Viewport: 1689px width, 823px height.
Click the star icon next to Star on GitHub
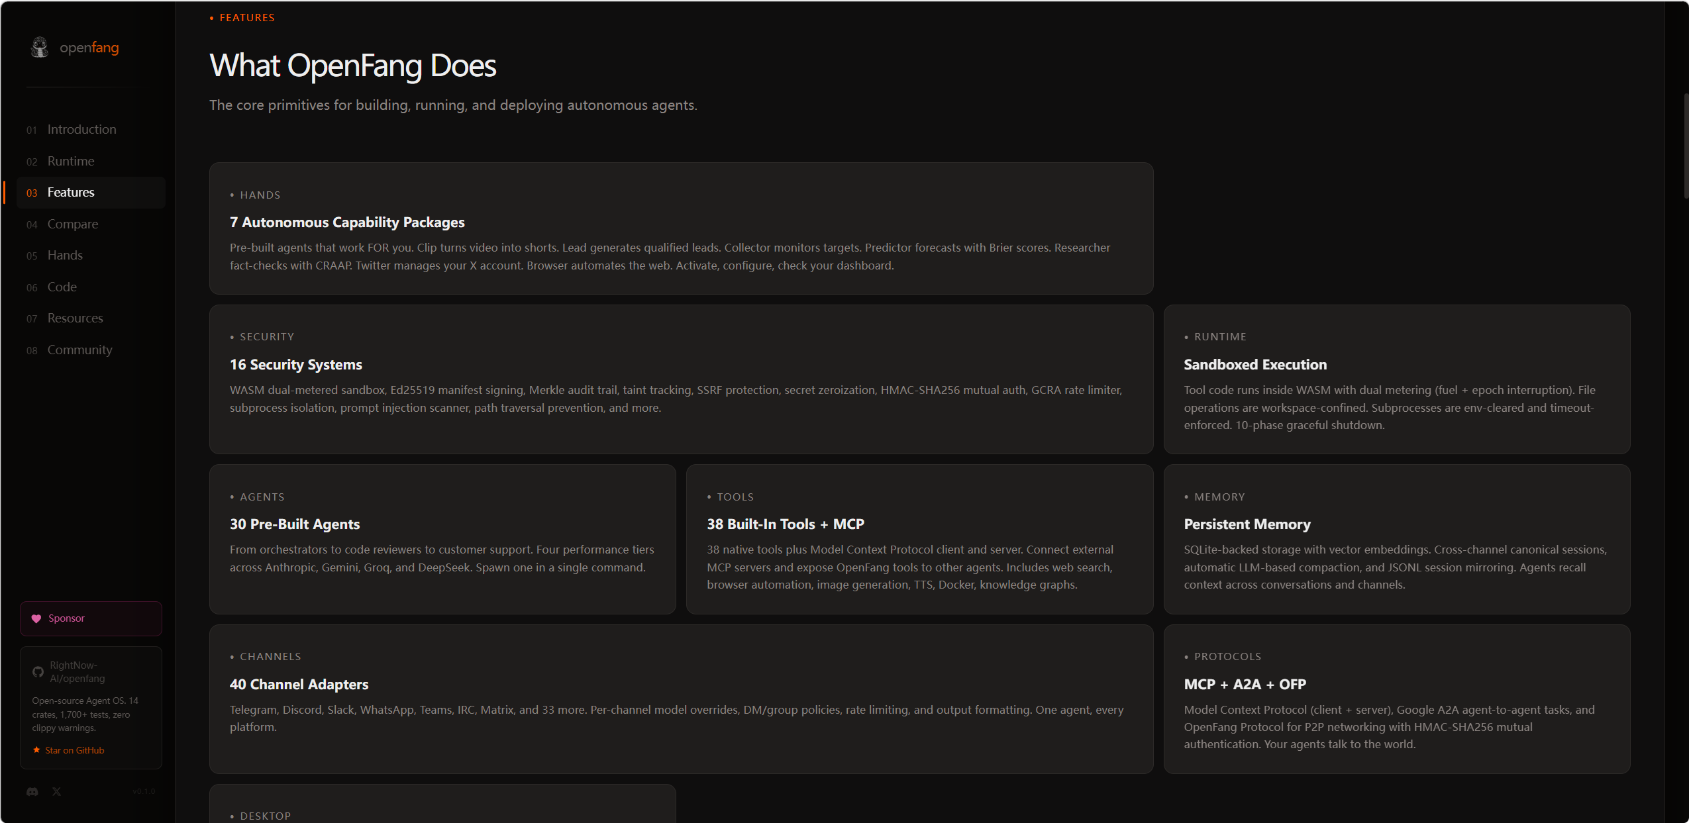[36, 750]
